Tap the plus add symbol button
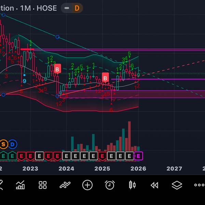 pyautogui.click(x=87, y=185)
